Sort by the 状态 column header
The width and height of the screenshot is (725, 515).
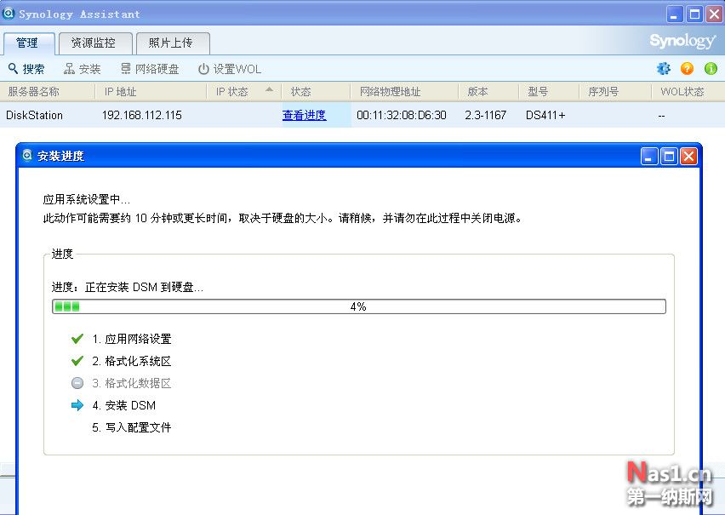(316, 92)
